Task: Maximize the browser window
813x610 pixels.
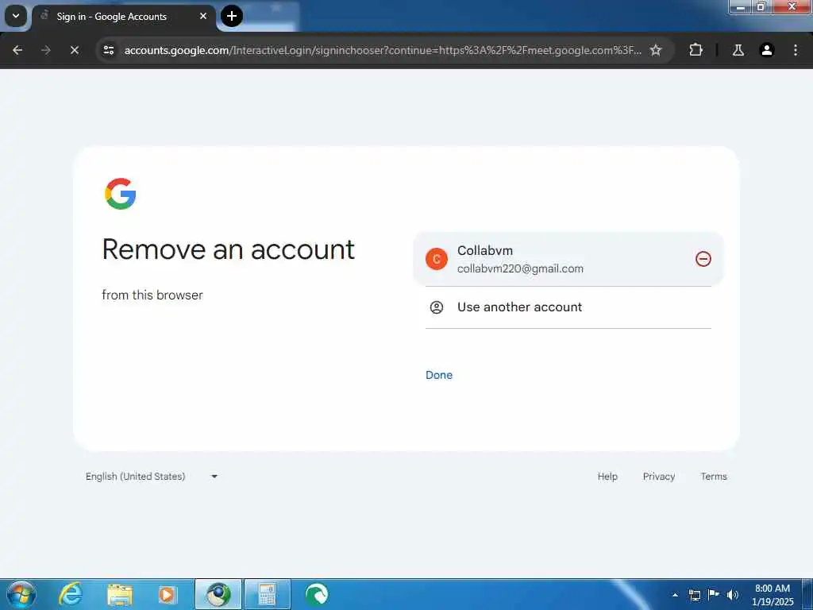Action: (761, 7)
